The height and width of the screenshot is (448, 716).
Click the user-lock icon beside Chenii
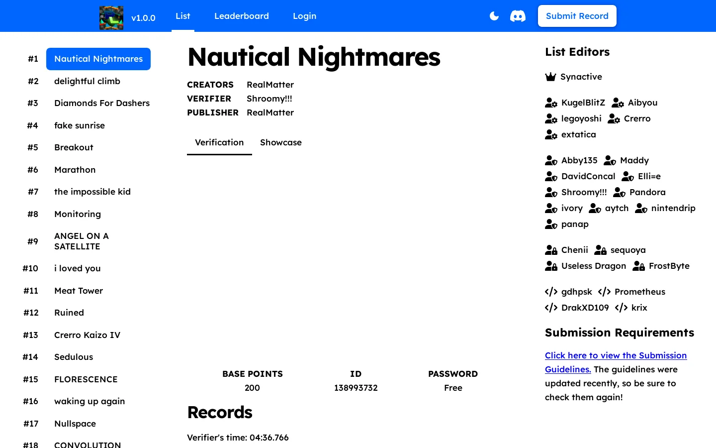click(551, 250)
